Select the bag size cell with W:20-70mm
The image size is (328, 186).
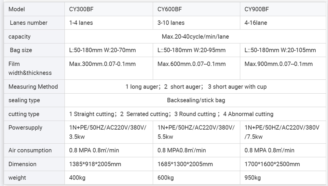click(102, 50)
